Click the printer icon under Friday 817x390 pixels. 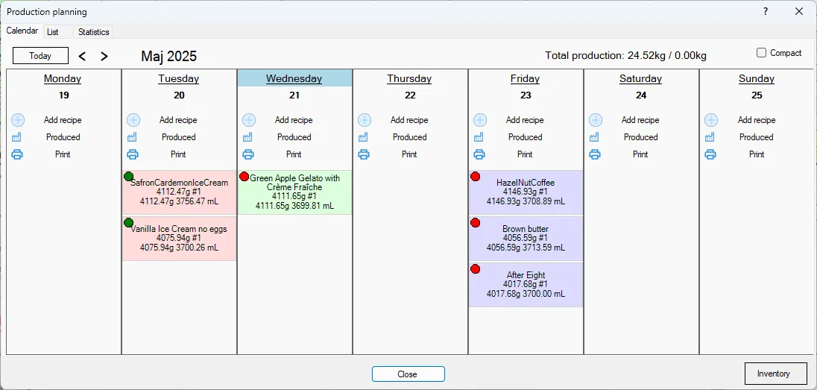(479, 154)
